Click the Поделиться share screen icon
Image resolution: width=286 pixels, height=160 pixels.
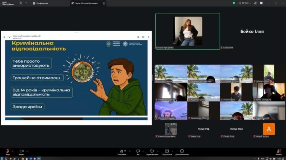[166, 151]
